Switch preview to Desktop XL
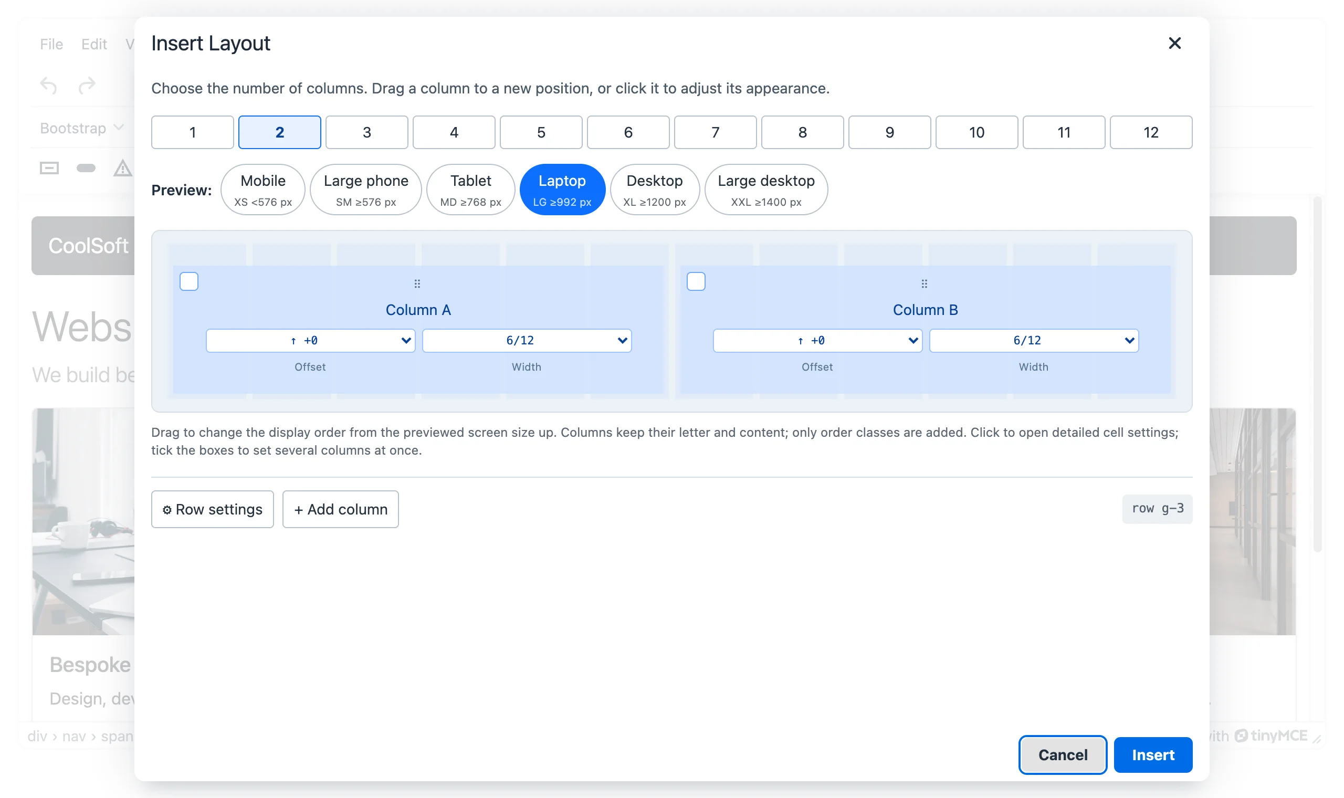 click(x=654, y=190)
